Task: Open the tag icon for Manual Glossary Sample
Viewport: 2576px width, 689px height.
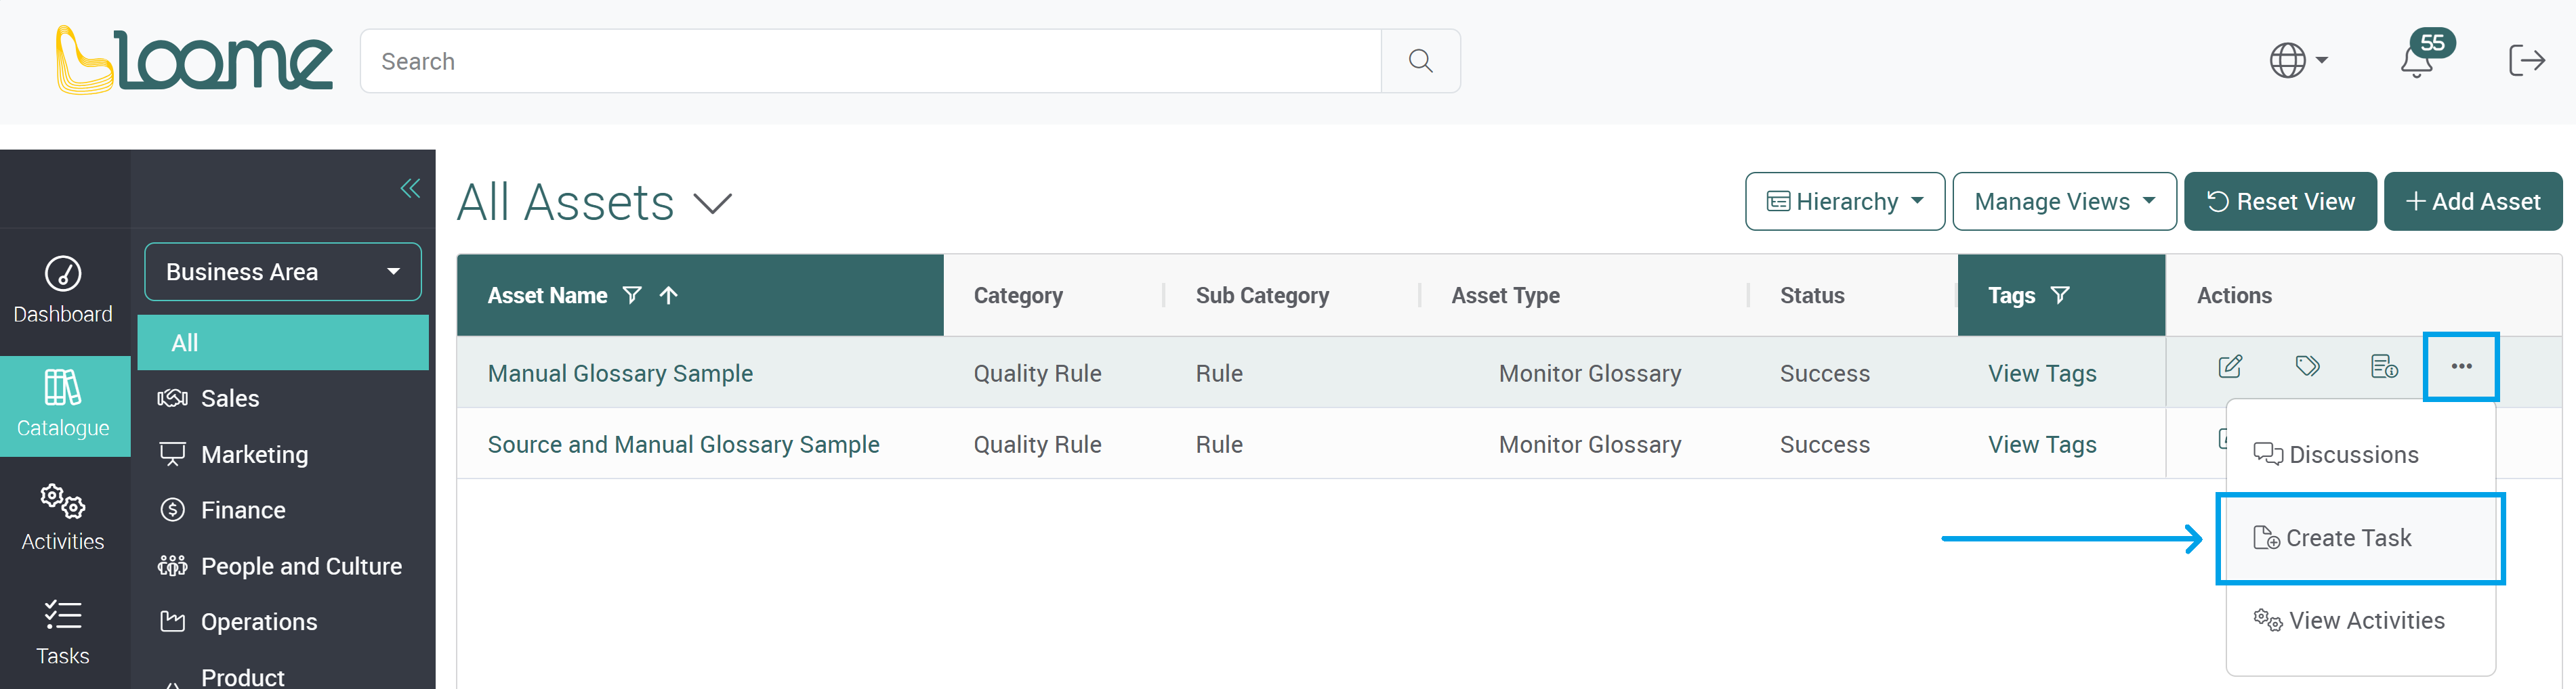Action: pos(2308,366)
